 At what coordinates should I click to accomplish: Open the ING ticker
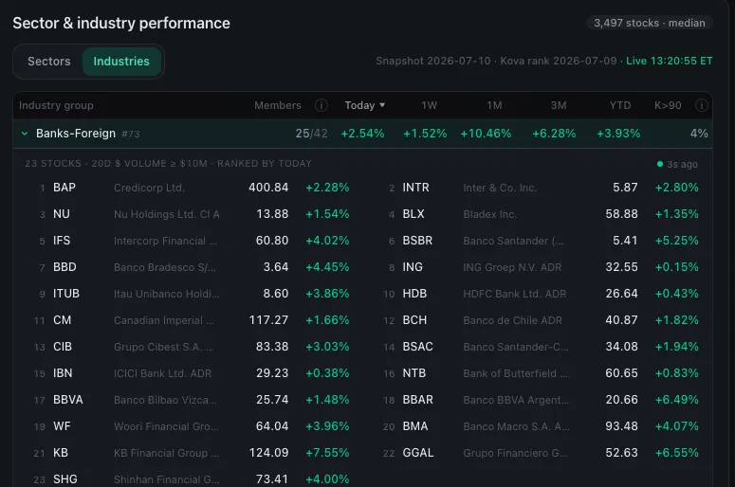pyautogui.click(x=413, y=267)
